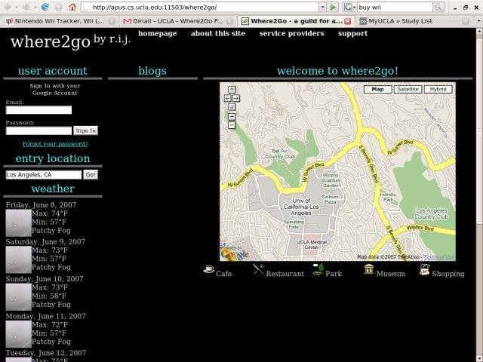Click the Park tree icon

(318, 269)
